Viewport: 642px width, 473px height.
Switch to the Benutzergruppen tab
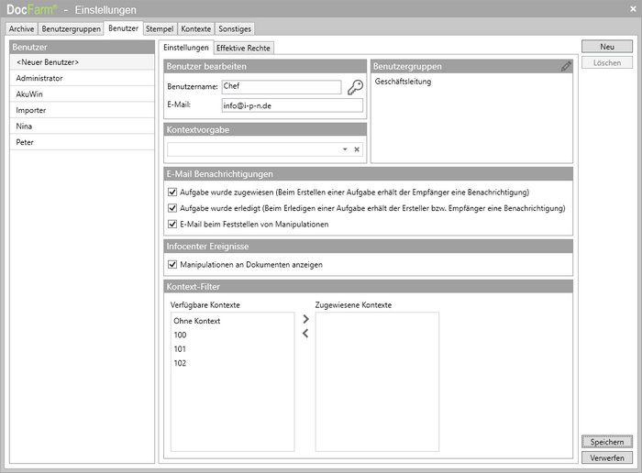coord(72,29)
